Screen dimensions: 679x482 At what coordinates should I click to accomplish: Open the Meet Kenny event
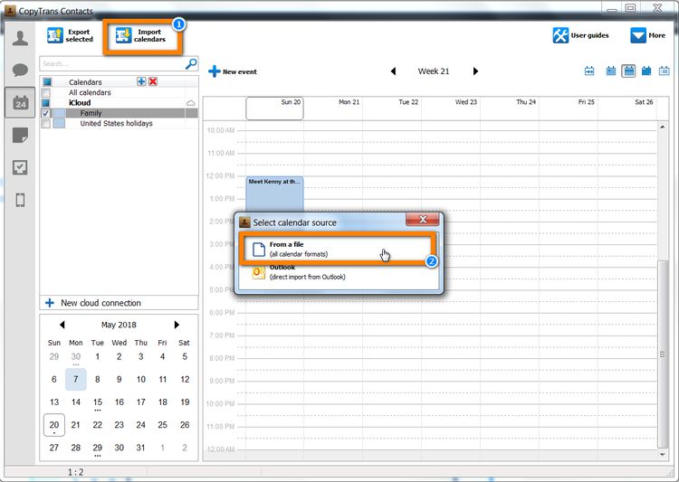(x=274, y=194)
